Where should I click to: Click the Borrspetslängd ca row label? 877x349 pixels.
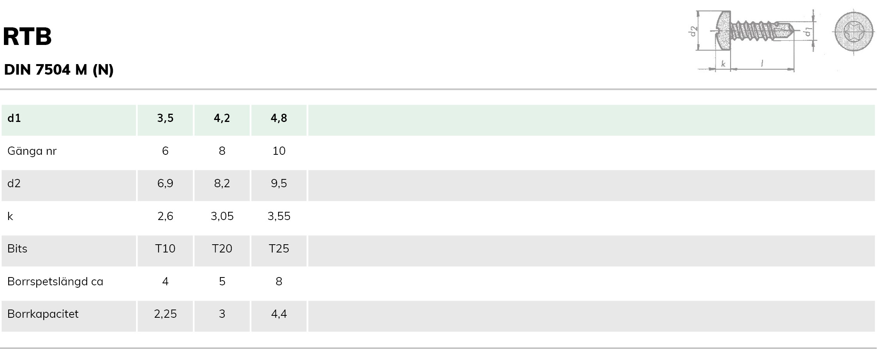coord(55,282)
